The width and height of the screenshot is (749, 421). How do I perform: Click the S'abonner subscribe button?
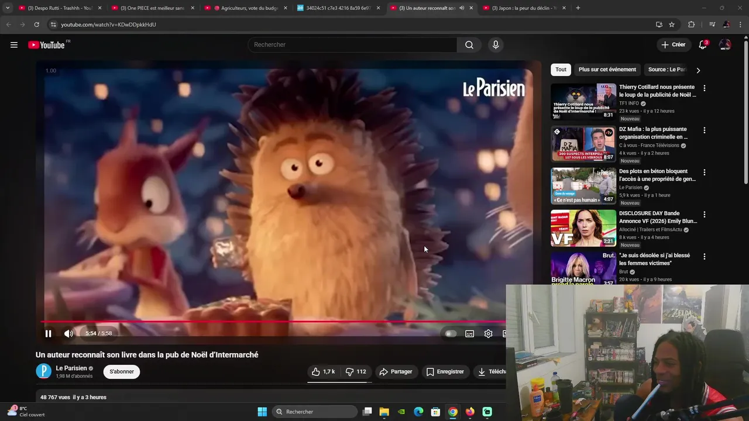tap(122, 371)
